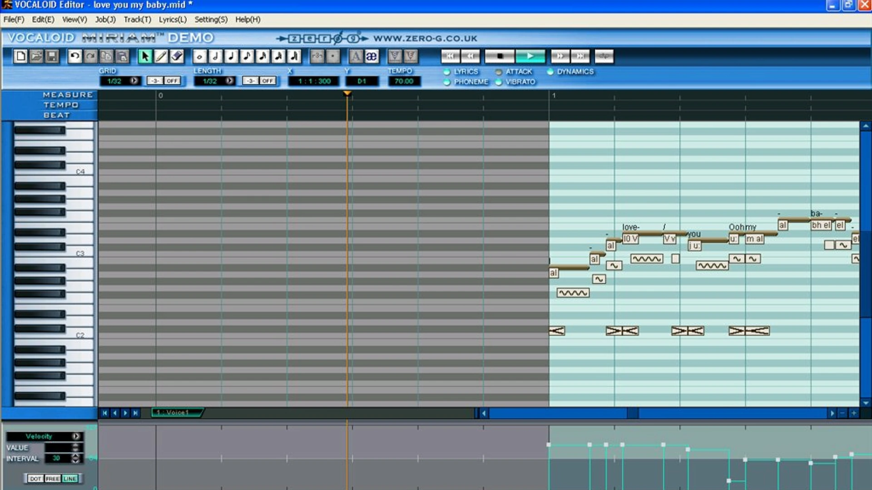Toggle the VIBRATO display indicator
The image size is (872, 490).
(x=499, y=82)
